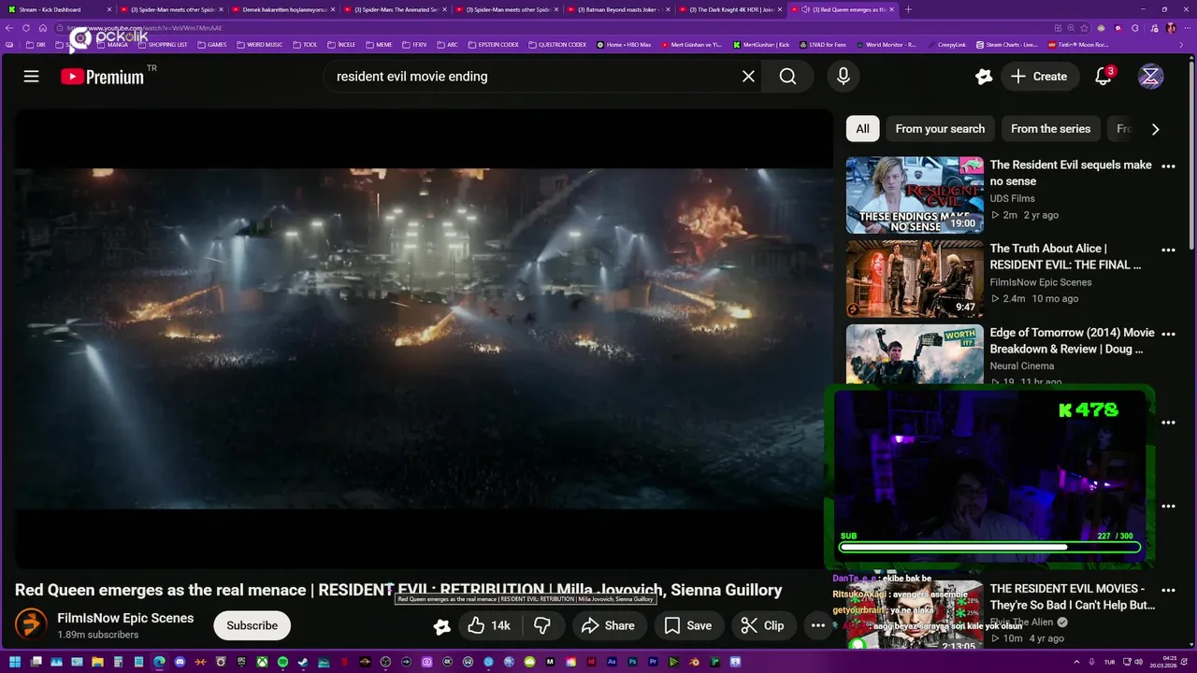
Task: Open Photoshop from the taskbar
Action: [x=632, y=662]
